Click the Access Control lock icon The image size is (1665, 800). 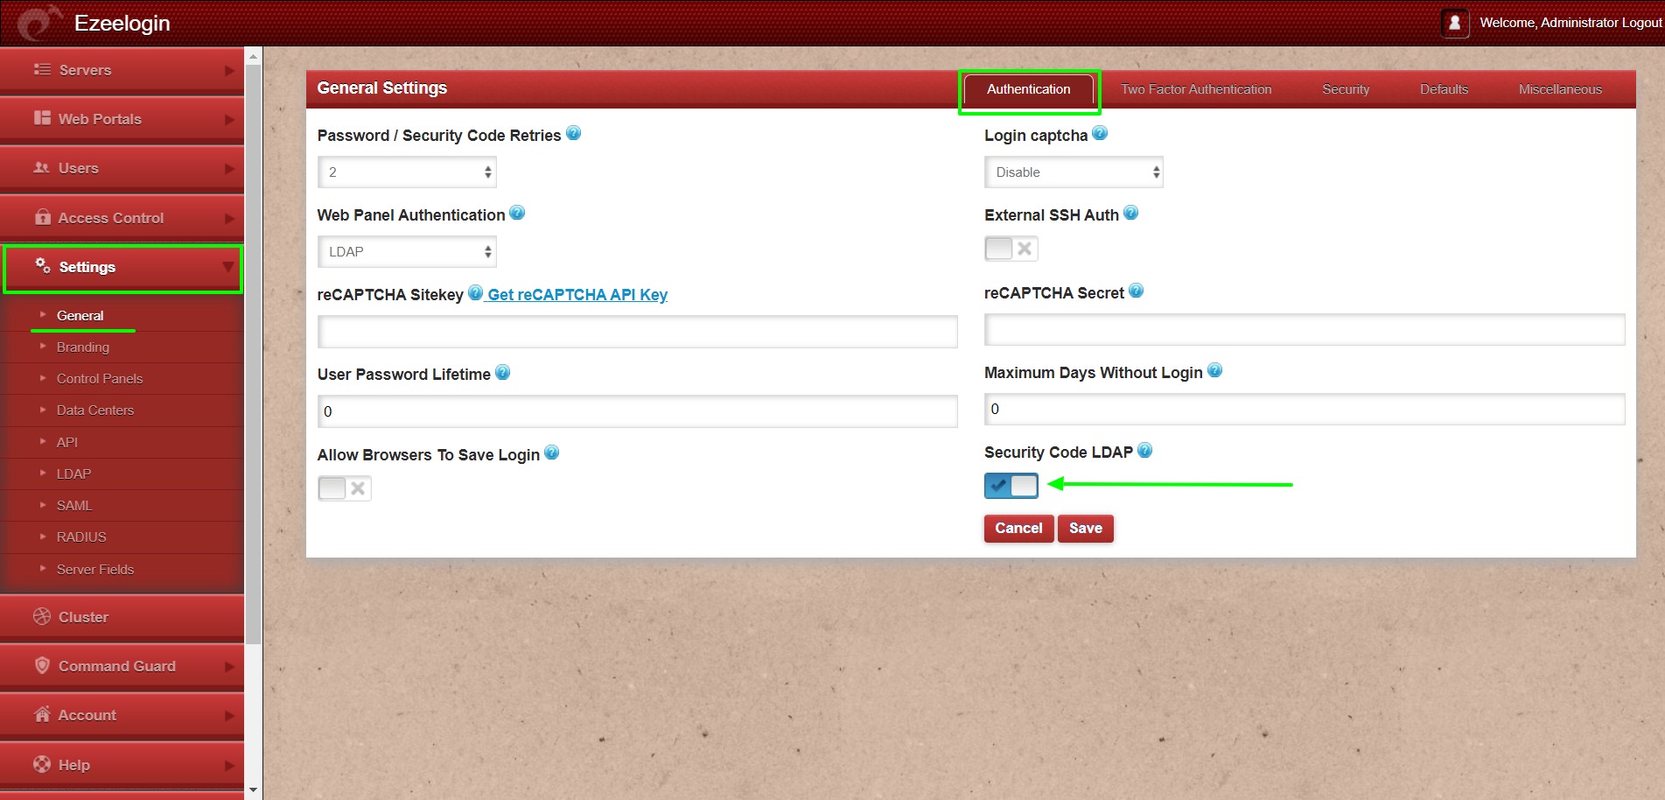point(42,216)
